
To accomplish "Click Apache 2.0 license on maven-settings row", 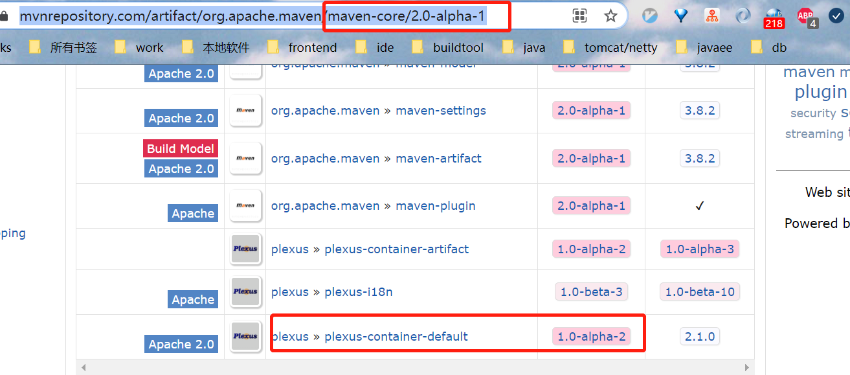I will click(181, 118).
